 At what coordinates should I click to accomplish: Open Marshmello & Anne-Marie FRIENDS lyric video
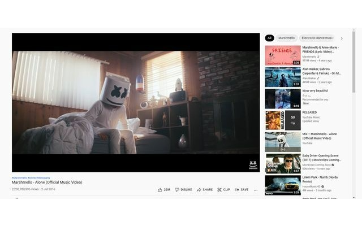pos(283,55)
